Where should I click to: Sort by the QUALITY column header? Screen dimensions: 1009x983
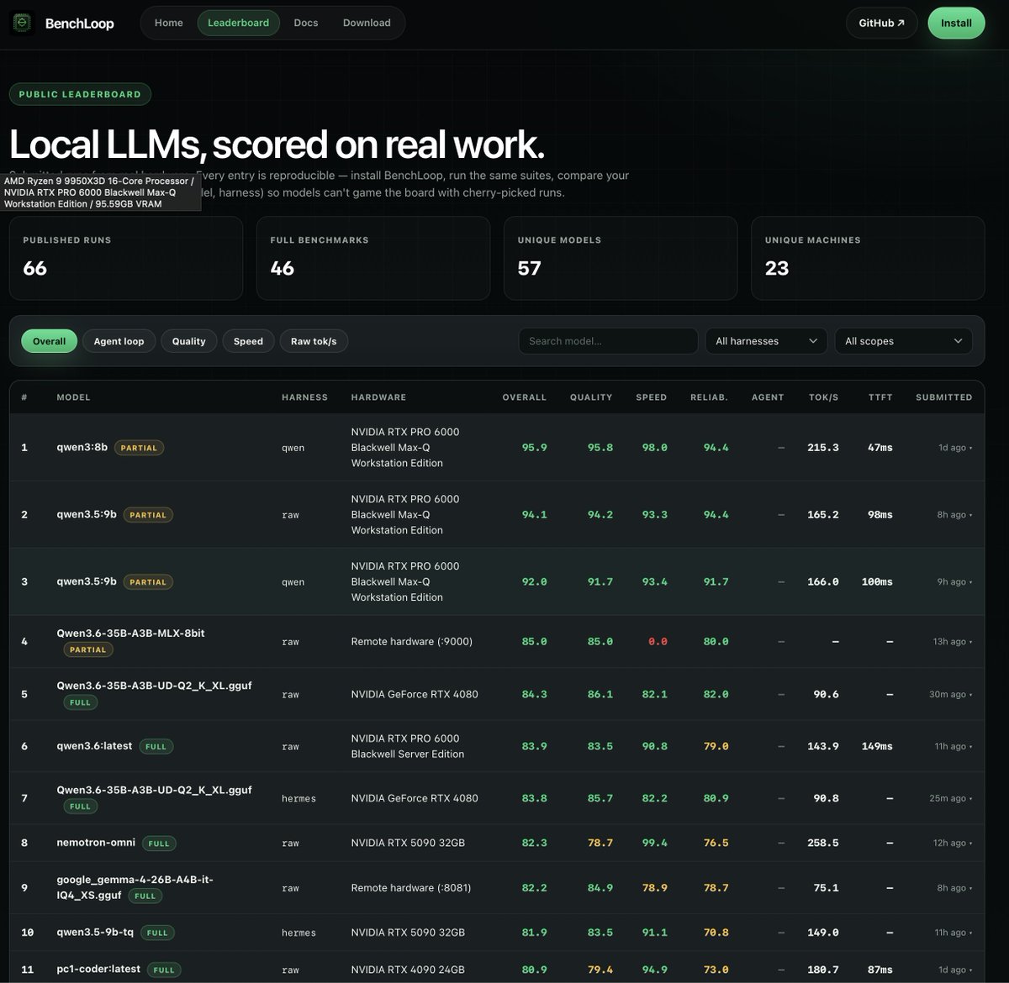point(591,397)
